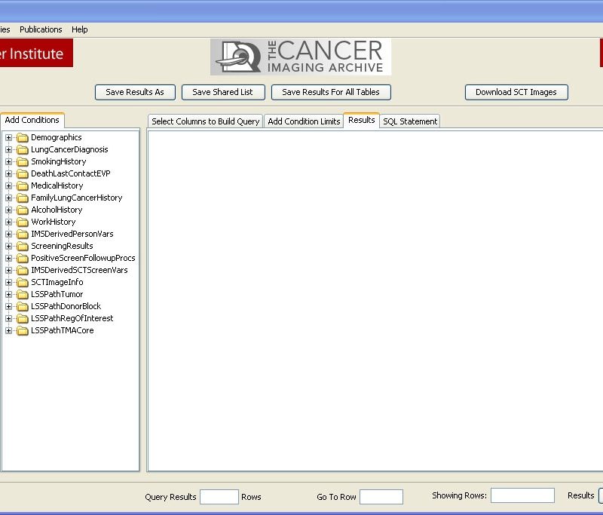
Task: Expand the AlcoholHistory tree node
Action: pyautogui.click(x=8, y=210)
